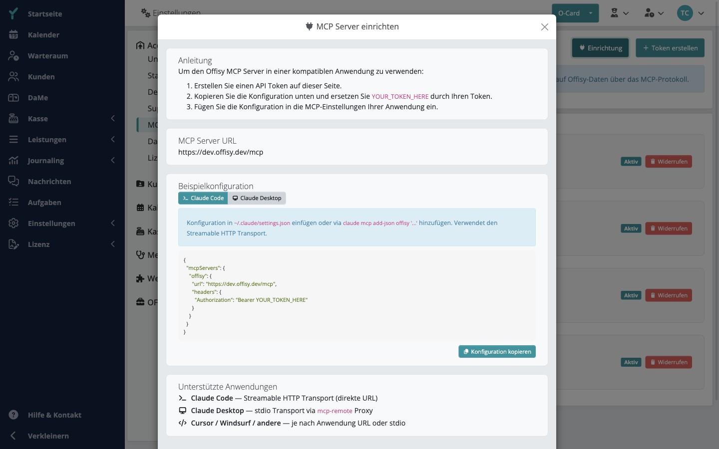Click the Konfiguration kopieren button

pyautogui.click(x=497, y=352)
